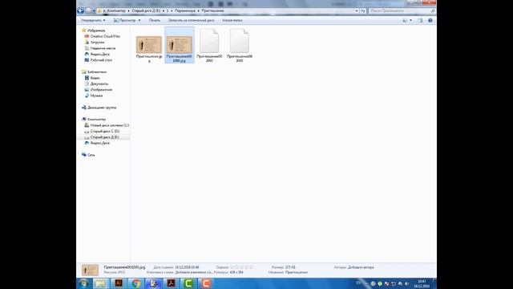Viewport: 513px width, 289px height.
Task: Select the Приглашение002000 file icon
Action: click(209, 41)
